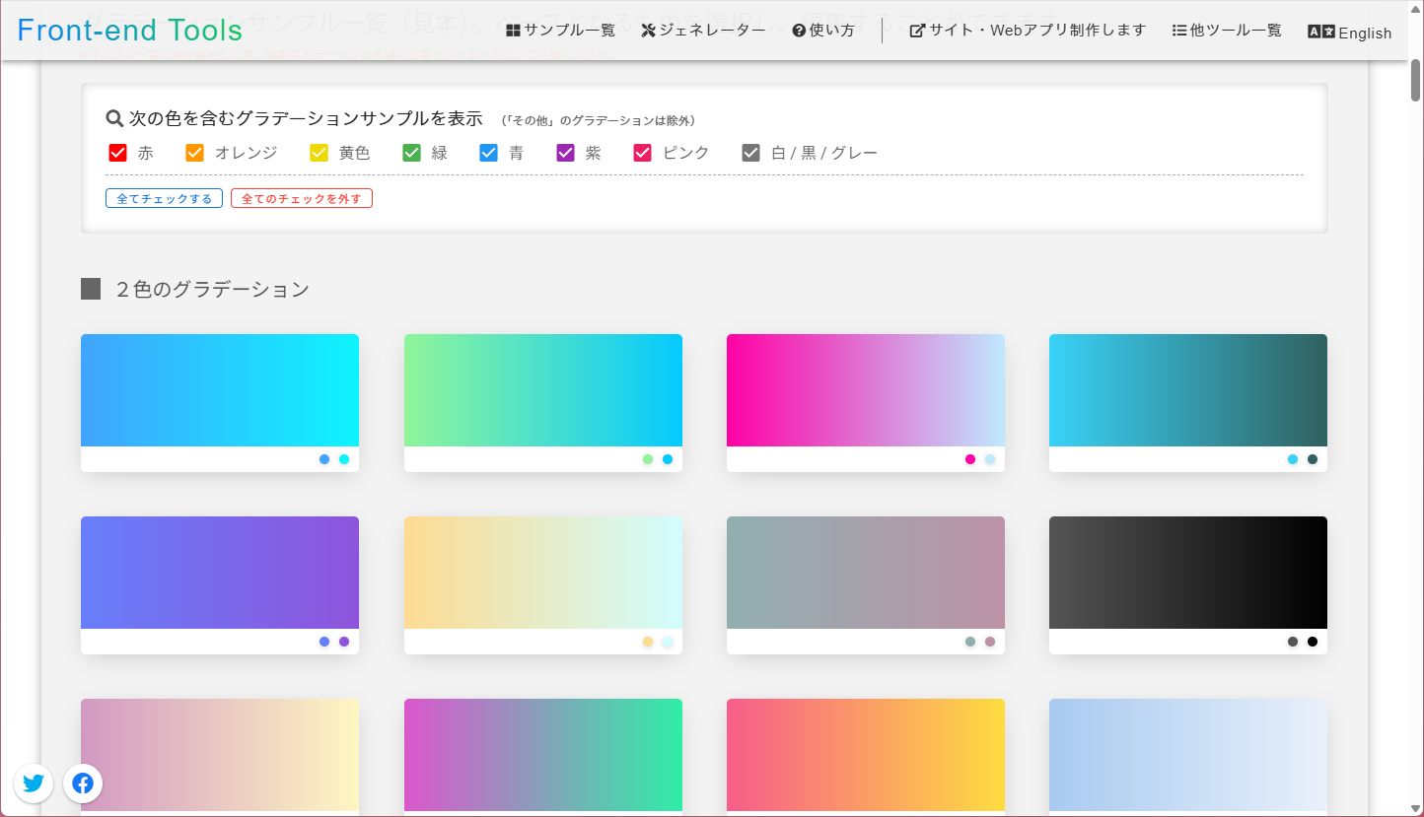Click the black color dot under the gray-black gradient
Viewport: 1424px width, 817px height.
[x=1313, y=642]
